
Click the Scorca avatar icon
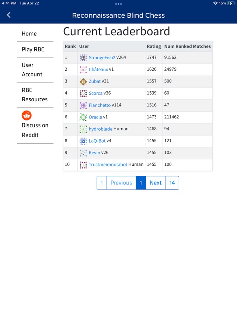pyautogui.click(x=83, y=94)
